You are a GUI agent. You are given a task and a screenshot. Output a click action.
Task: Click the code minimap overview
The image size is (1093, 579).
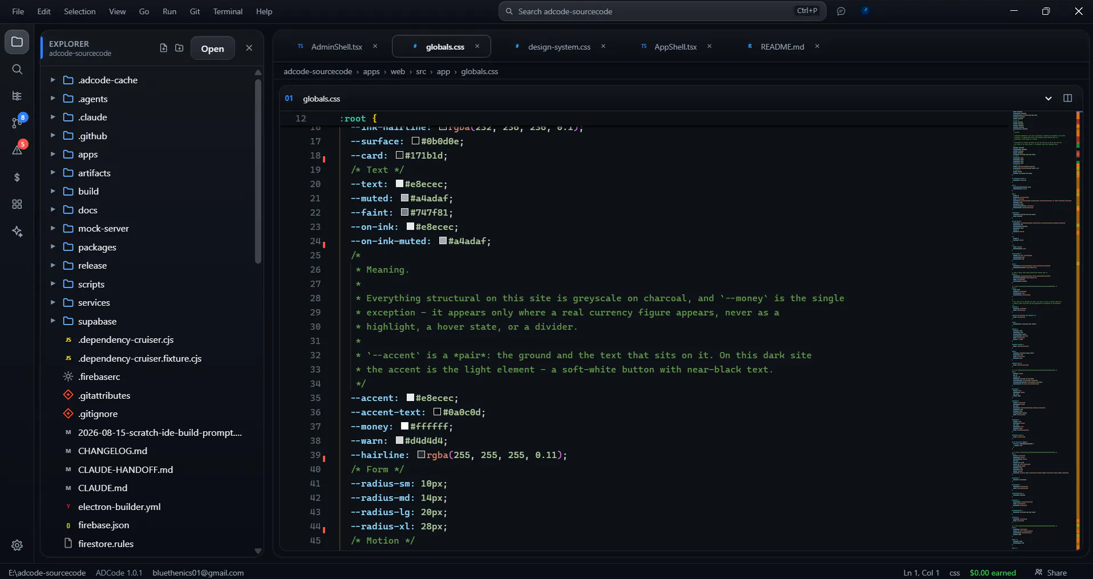(x=1043, y=330)
